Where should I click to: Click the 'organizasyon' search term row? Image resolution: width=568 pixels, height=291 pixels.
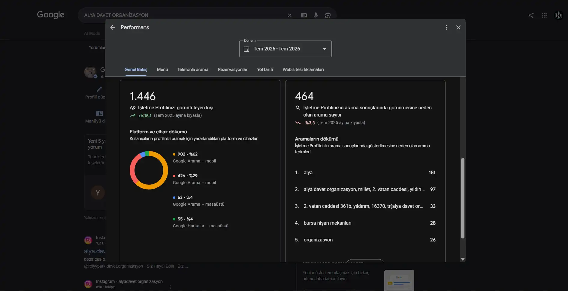365,240
